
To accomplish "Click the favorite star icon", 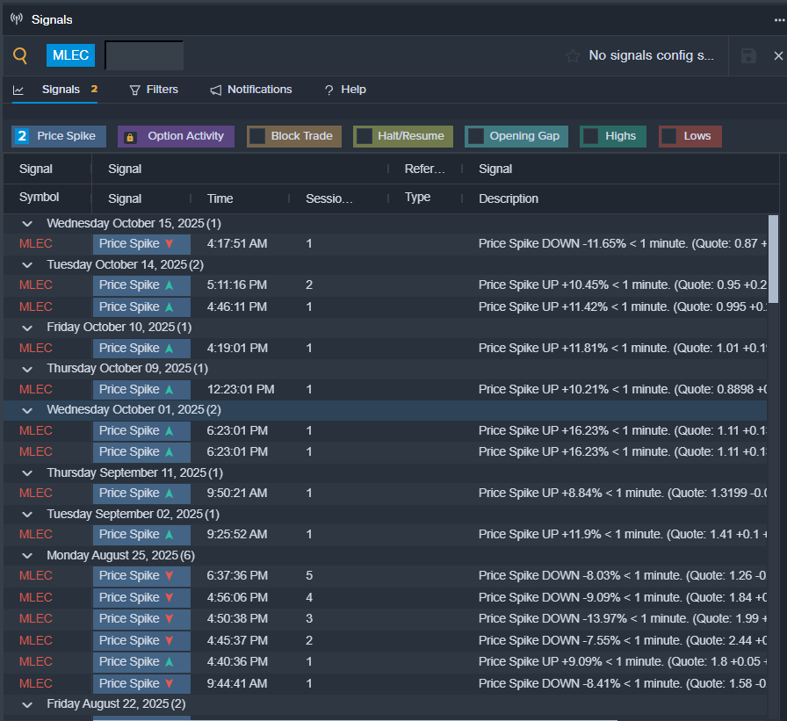I will click(573, 56).
